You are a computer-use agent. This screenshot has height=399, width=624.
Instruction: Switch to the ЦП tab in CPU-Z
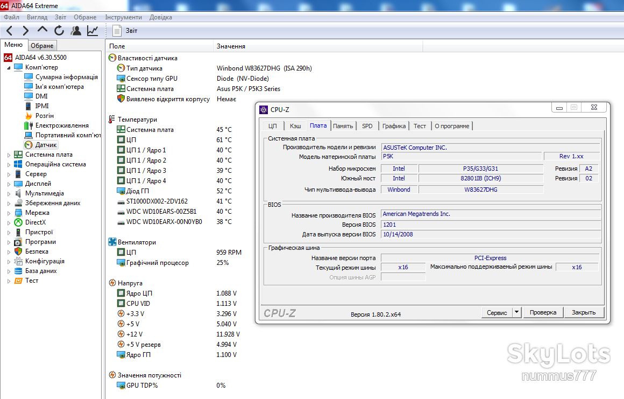[x=273, y=126]
